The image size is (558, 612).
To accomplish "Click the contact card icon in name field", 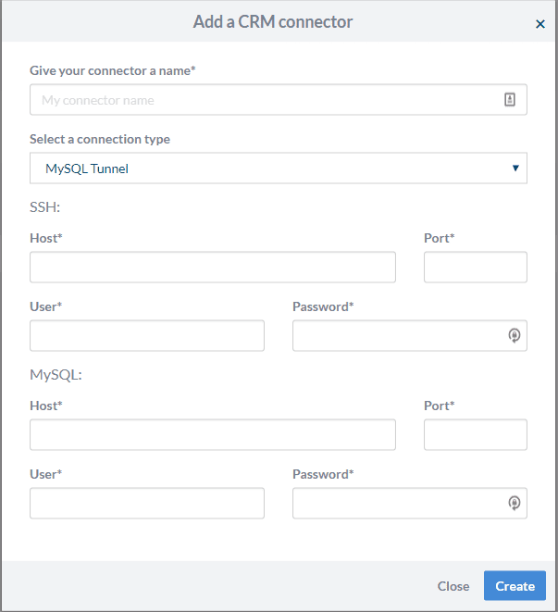I will (x=510, y=99).
